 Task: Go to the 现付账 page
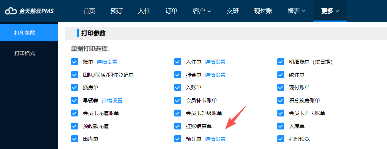click(x=263, y=11)
